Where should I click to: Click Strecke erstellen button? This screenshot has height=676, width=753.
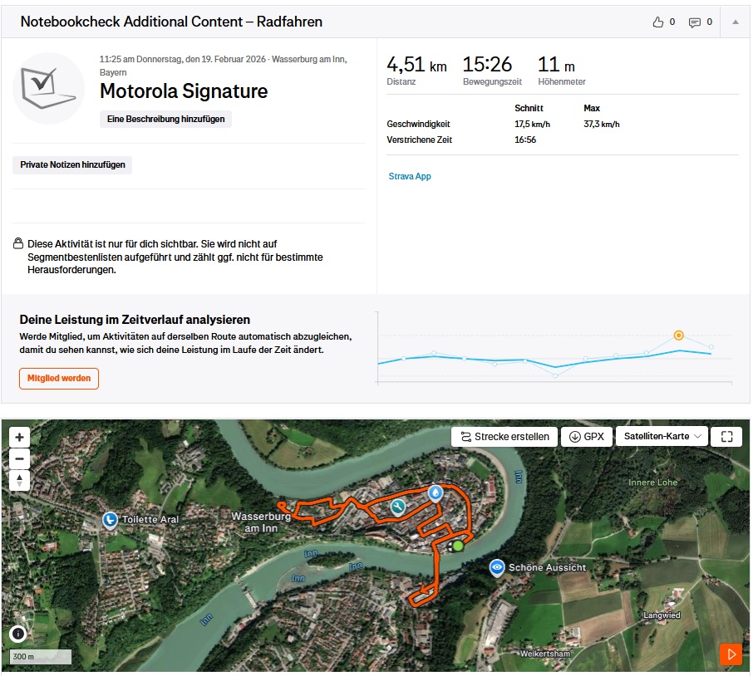[504, 437]
